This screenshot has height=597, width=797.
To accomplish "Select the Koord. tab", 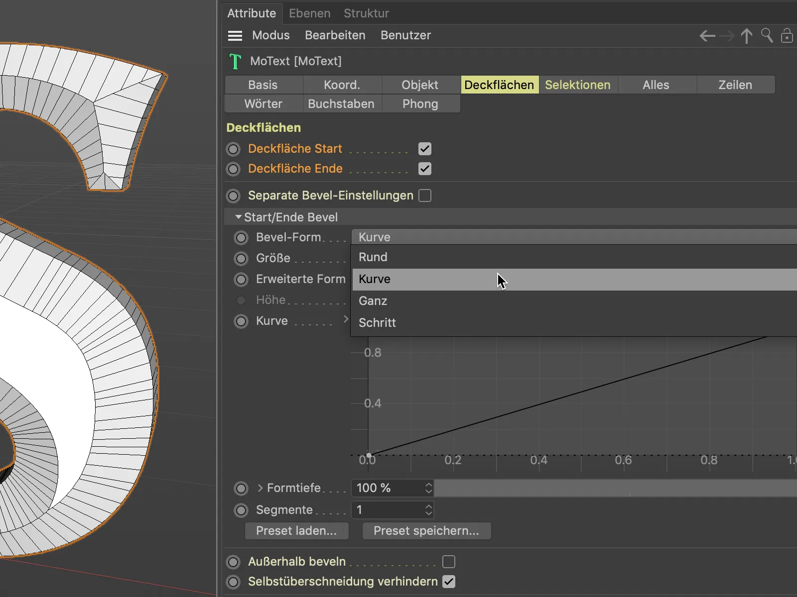I will click(342, 85).
